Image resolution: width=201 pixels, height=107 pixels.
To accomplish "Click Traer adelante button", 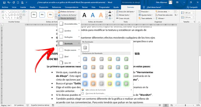I will click(x=146, y=18).
